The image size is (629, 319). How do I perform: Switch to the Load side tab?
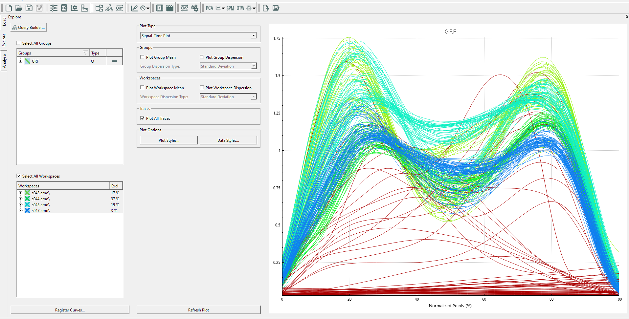coord(4,22)
